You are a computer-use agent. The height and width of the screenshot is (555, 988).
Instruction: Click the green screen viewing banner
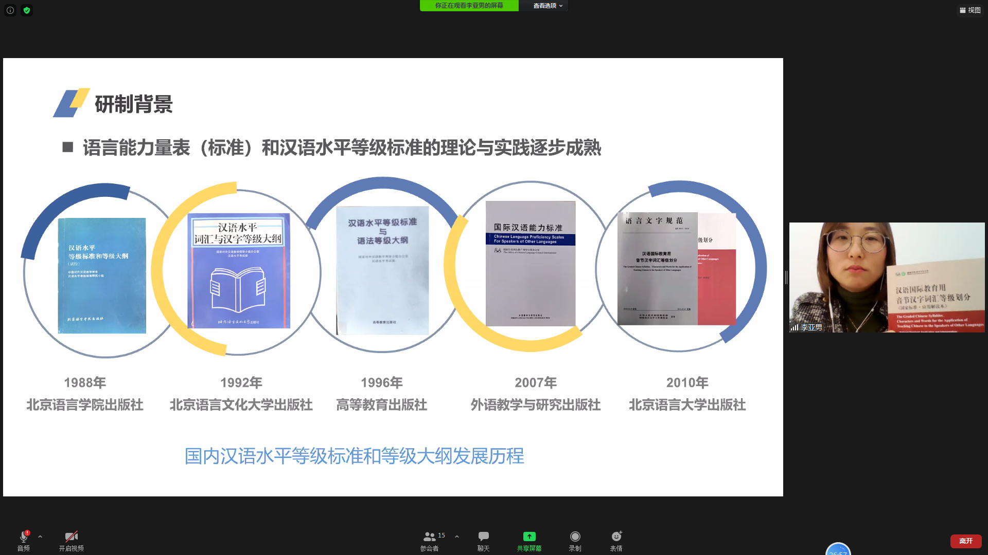click(469, 6)
